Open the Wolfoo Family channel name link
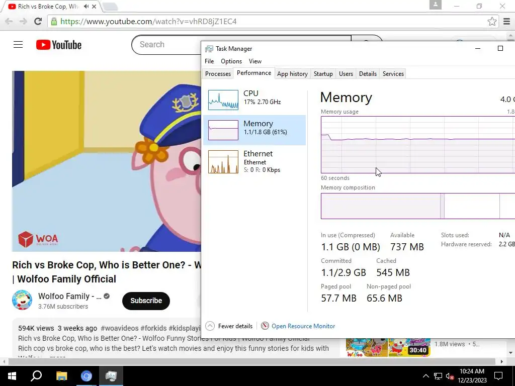 tap(69, 296)
